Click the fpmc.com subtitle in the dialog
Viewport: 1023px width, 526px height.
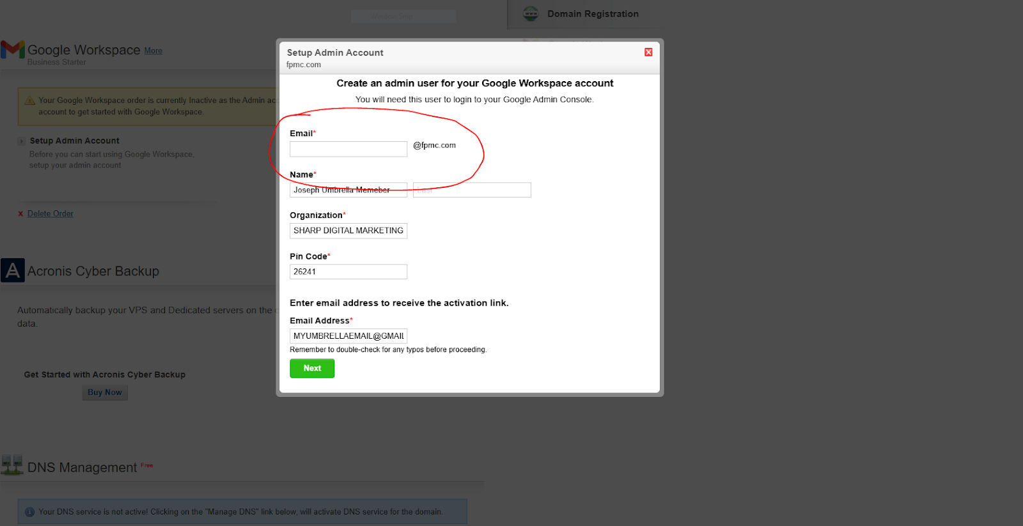304,65
